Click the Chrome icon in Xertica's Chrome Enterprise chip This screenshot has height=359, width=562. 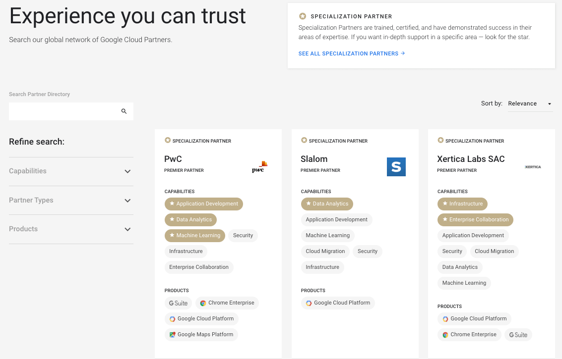point(445,335)
